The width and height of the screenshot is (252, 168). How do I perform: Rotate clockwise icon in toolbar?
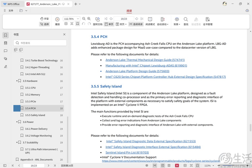tap(89, 24)
